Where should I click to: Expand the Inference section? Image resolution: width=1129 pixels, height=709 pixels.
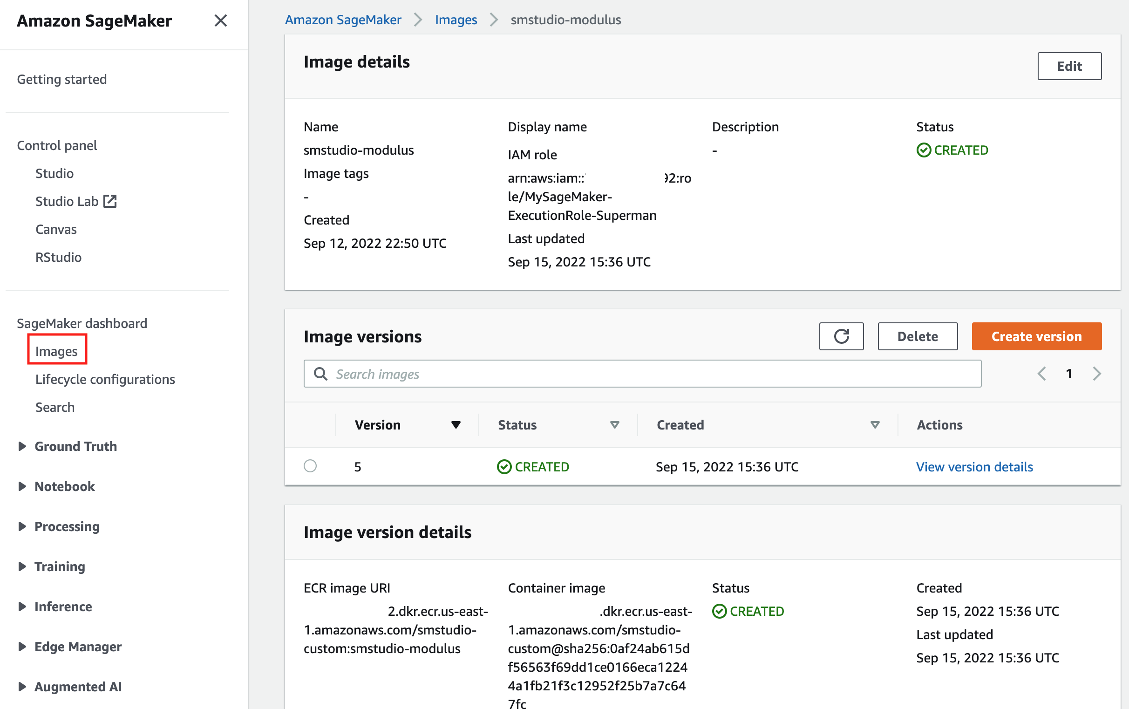tap(22, 607)
